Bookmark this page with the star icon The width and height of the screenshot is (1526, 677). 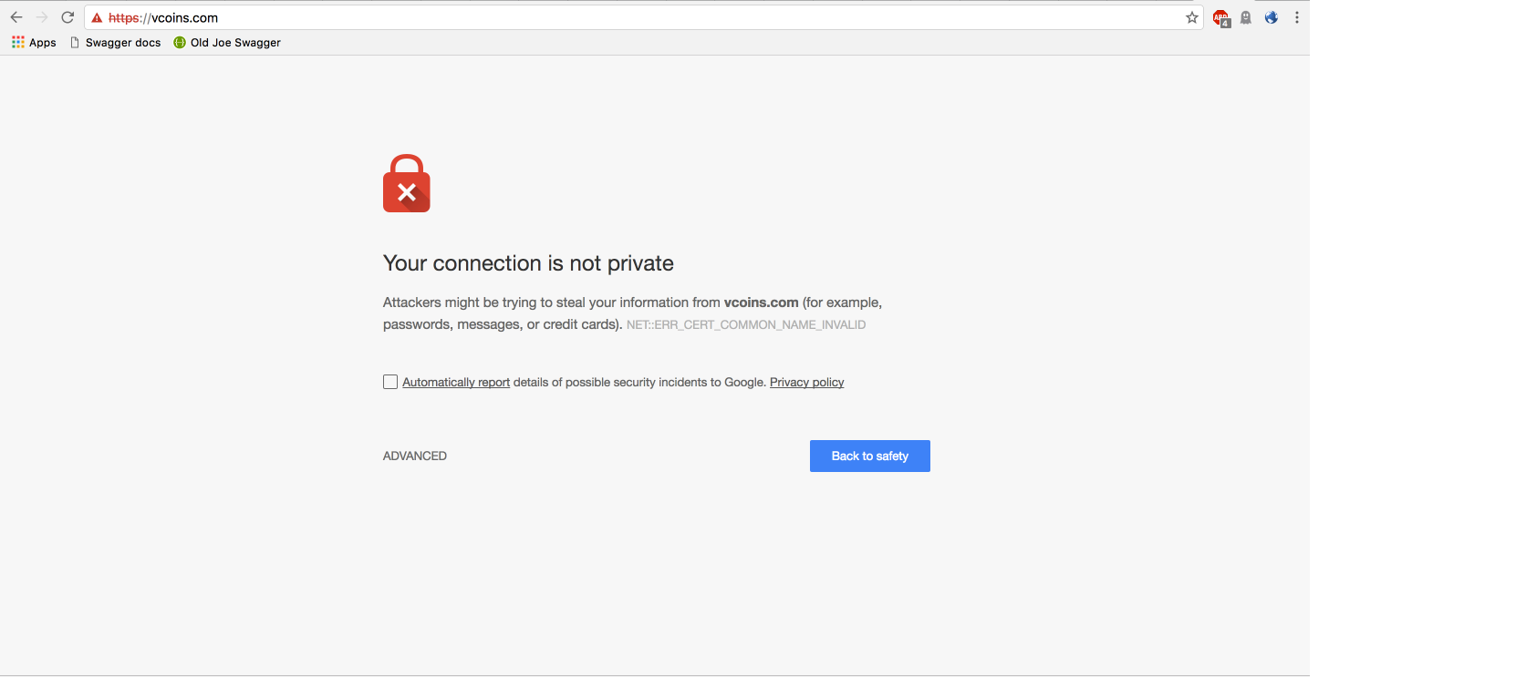tap(1191, 17)
